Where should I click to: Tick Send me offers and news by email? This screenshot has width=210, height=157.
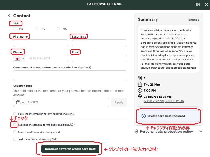15,132
